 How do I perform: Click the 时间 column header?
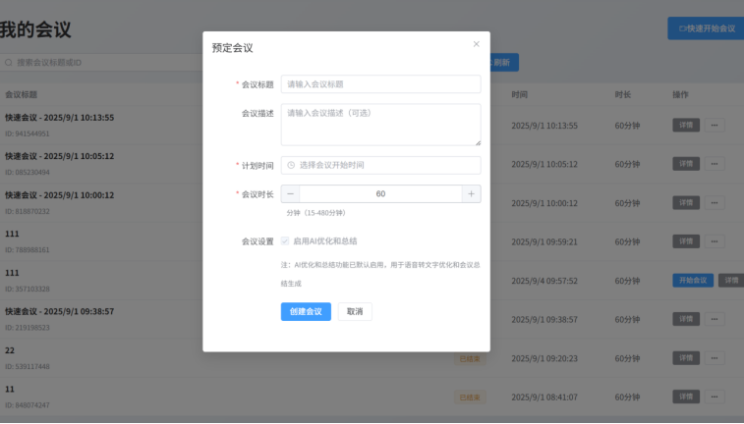click(519, 95)
